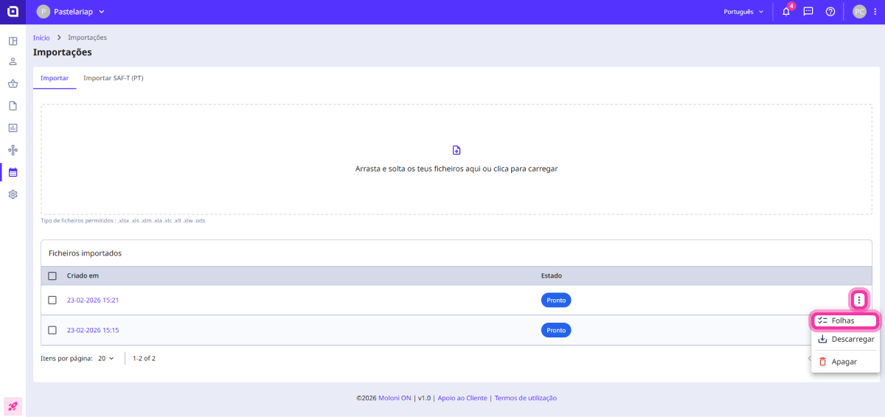Screen dimensions: 885x417
Task: Click the Ficheiros importados section title
Action: point(85,253)
